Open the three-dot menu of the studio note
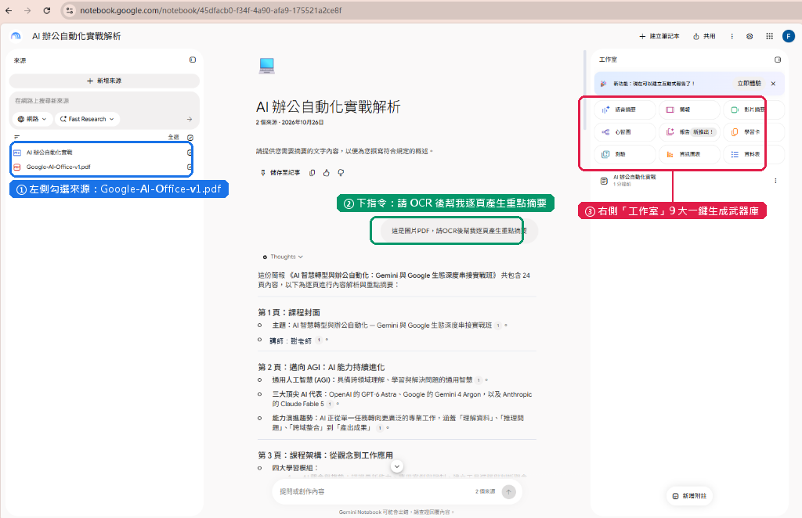The image size is (802, 518). [x=775, y=181]
